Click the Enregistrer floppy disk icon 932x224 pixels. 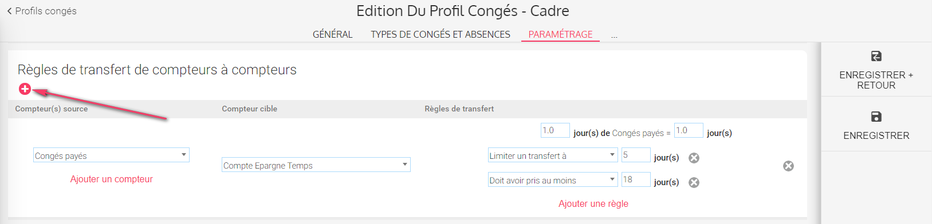click(x=876, y=117)
